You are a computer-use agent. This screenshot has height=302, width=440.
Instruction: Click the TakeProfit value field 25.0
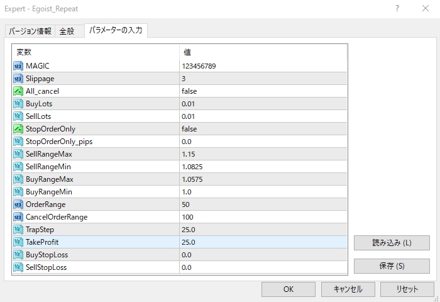pos(189,242)
